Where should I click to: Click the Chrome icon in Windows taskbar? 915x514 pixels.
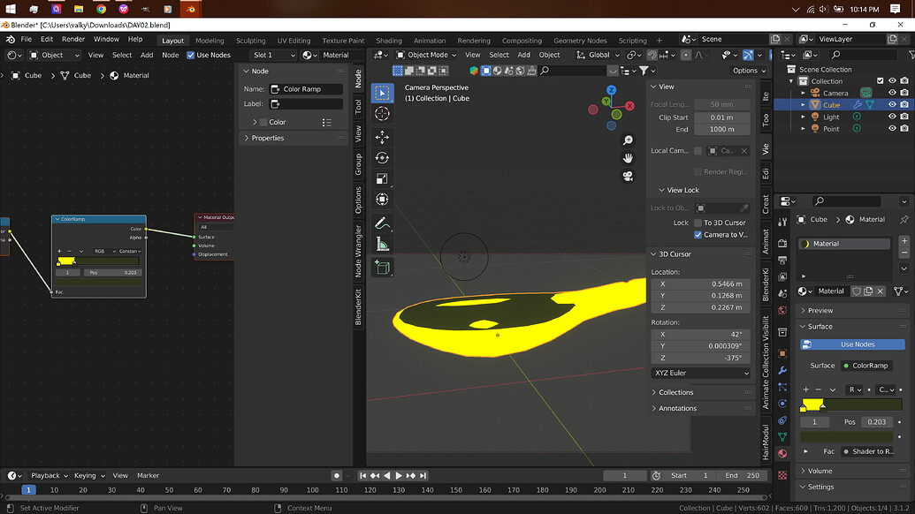101,9
